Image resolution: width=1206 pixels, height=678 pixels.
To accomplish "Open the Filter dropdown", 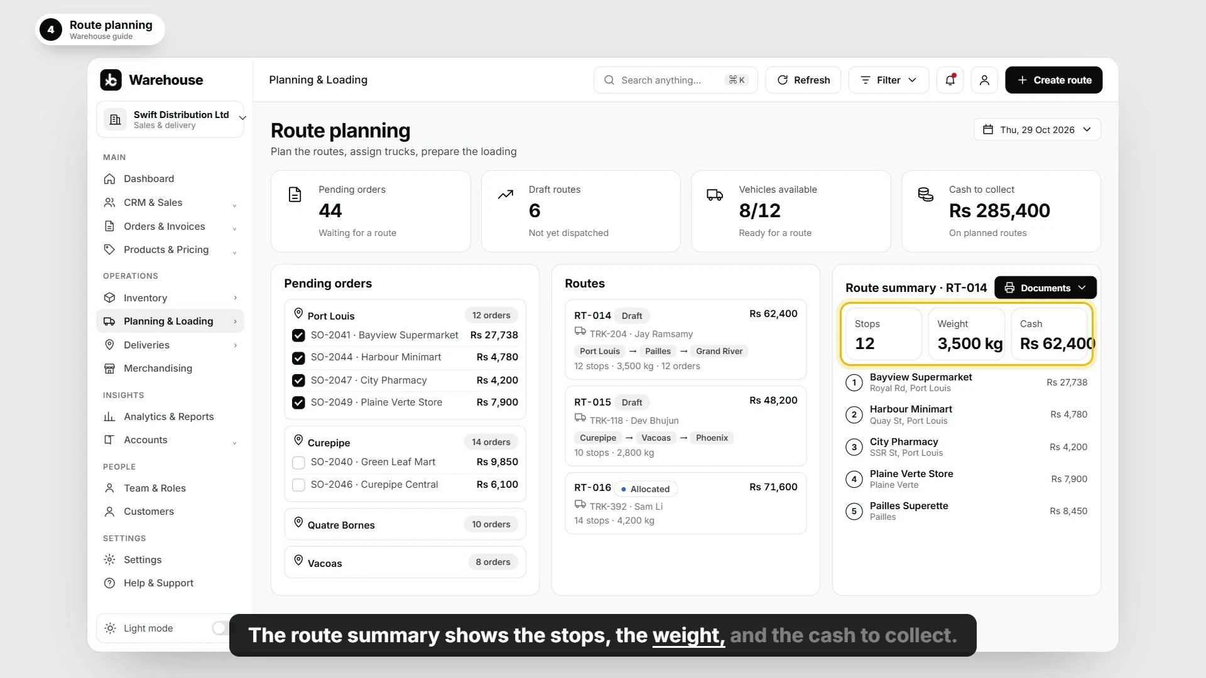I will (888, 80).
